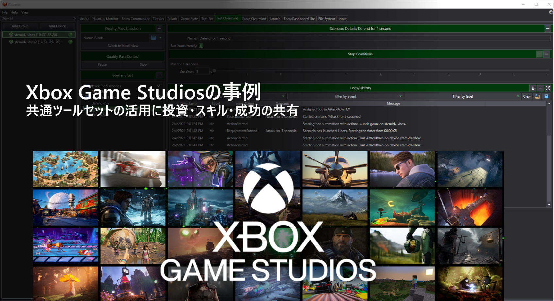This screenshot has height=301, width=554.
Task: Collapse the Stop Conditions section
Action: tap(546, 54)
